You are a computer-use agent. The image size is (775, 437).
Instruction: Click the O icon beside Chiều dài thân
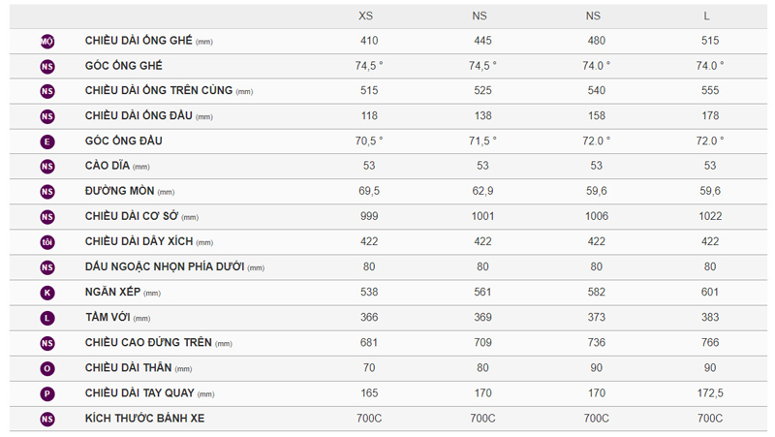click(47, 368)
